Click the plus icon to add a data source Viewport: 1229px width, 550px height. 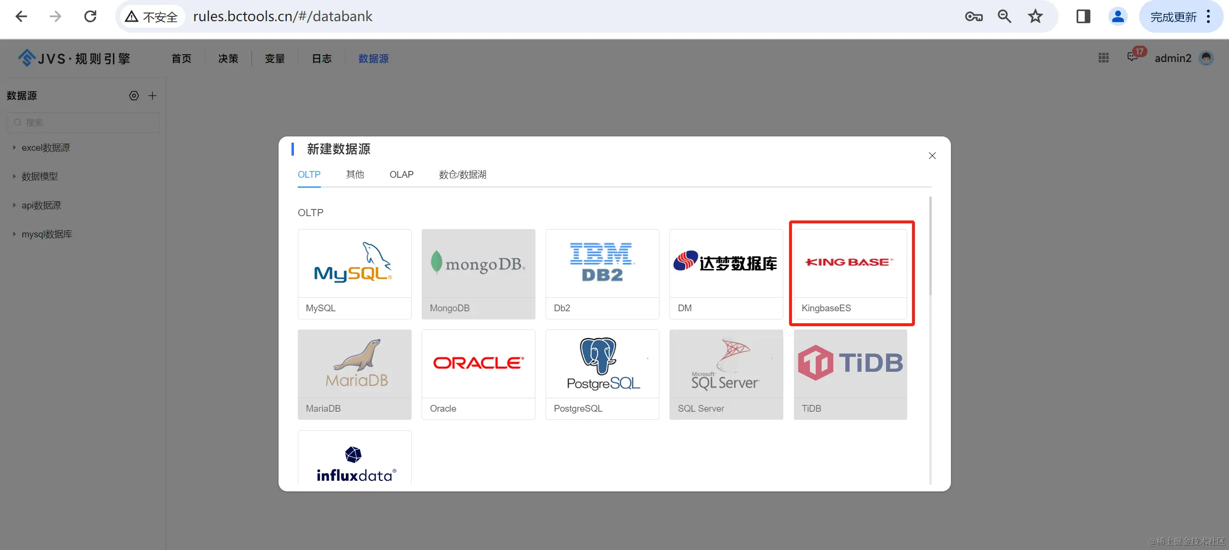pyautogui.click(x=152, y=96)
